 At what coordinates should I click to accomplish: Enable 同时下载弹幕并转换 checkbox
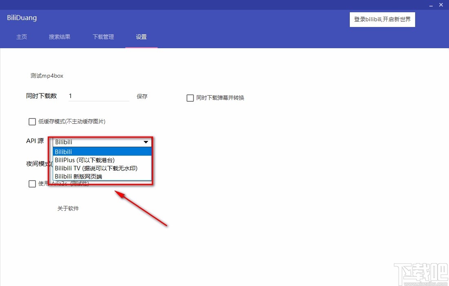point(190,98)
